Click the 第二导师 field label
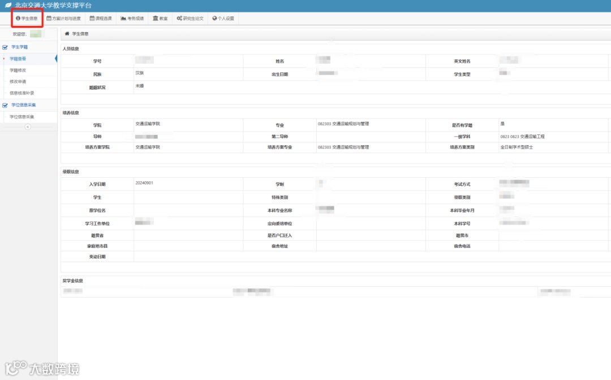 pos(280,137)
